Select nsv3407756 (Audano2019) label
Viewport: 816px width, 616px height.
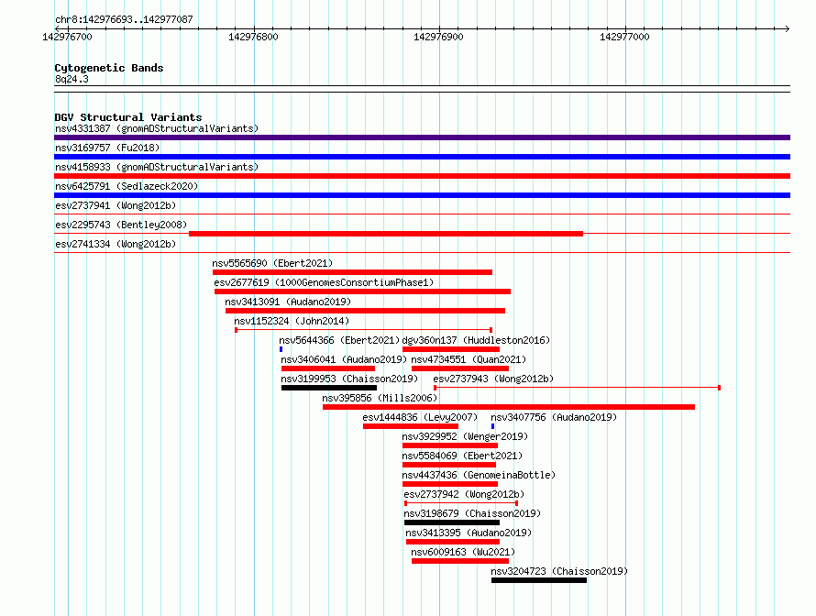pyautogui.click(x=554, y=417)
